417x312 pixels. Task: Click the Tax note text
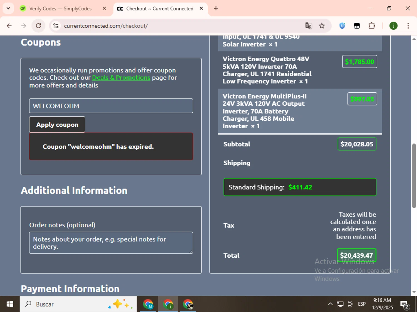[353, 225]
